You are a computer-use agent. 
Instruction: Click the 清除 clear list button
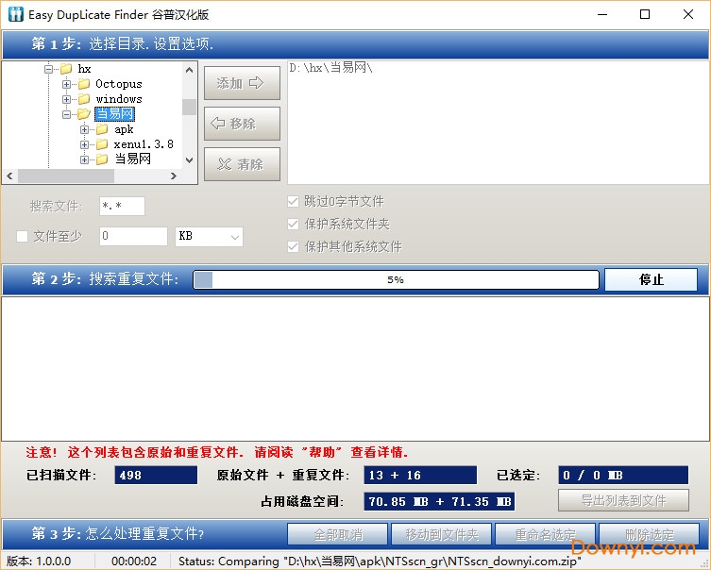(x=242, y=164)
